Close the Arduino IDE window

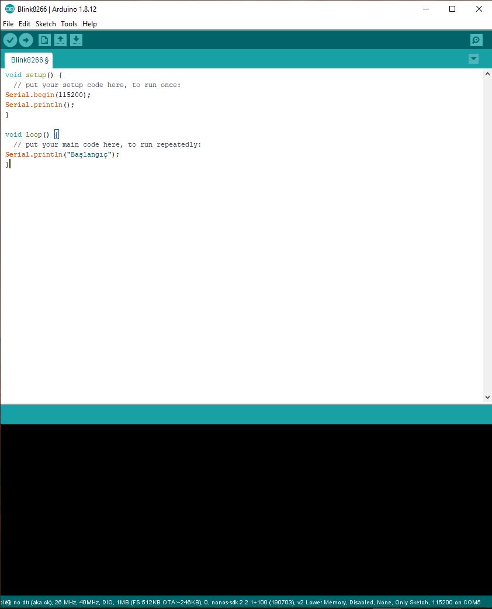479,9
